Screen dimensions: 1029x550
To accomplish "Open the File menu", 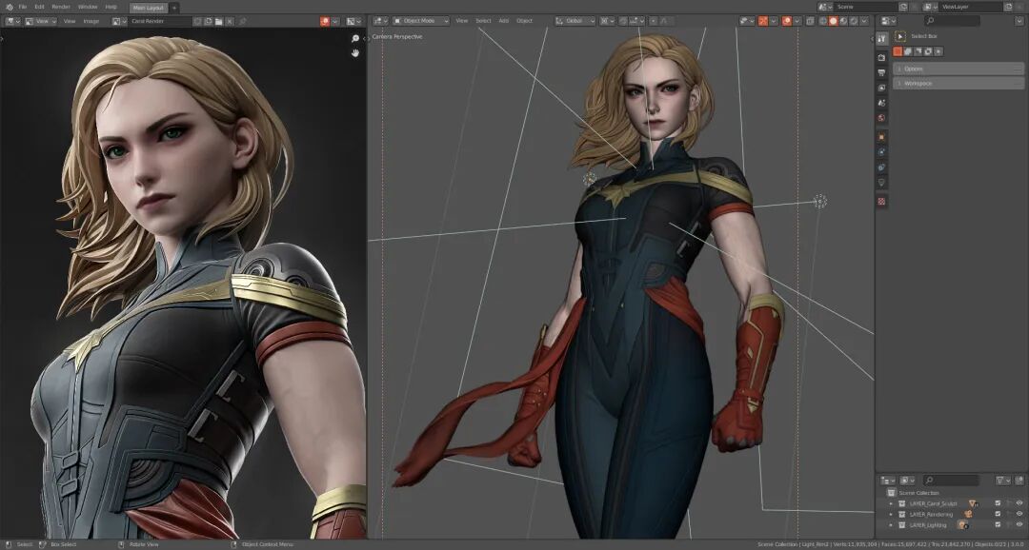I will point(22,7).
